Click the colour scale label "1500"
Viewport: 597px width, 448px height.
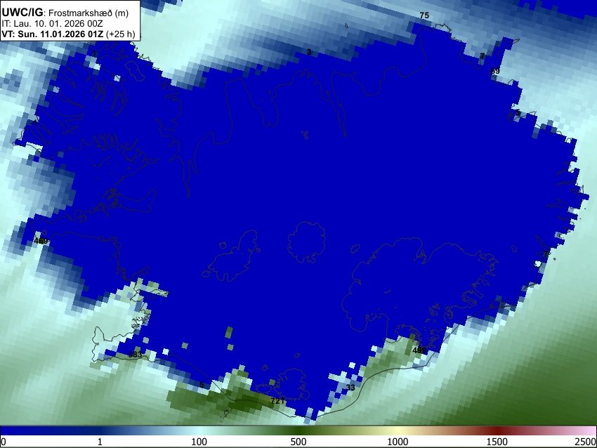497,442
